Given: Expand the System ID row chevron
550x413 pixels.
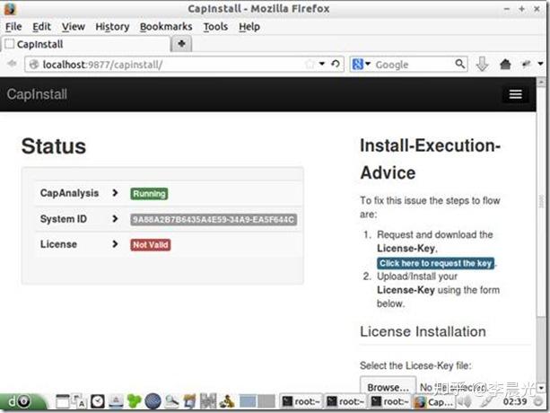Looking at the screenshot, I should 115,218.
